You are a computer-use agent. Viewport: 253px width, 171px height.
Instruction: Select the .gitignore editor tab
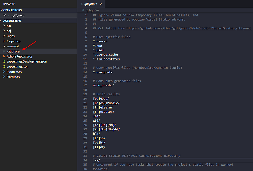[x=92, y=4]
